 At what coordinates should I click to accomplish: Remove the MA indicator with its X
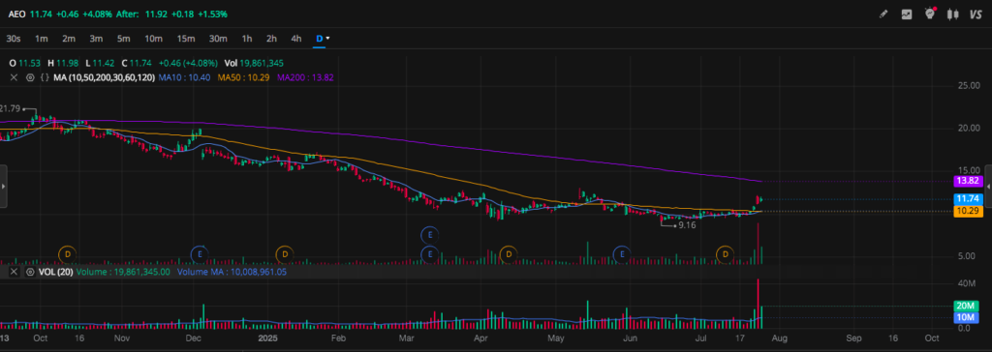[14, 77]
